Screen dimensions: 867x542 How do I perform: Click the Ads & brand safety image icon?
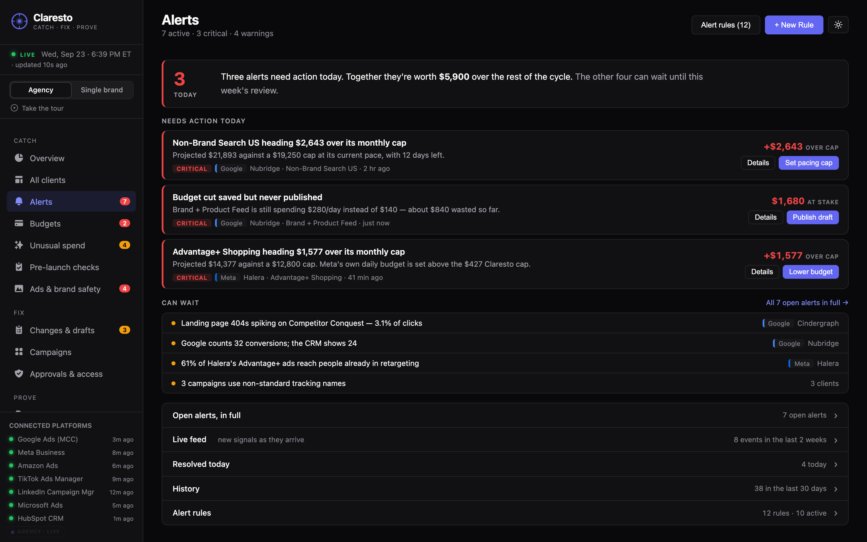(x=19, y=288)
